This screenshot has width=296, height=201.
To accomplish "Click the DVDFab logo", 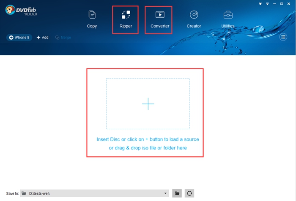I will 21,10.
